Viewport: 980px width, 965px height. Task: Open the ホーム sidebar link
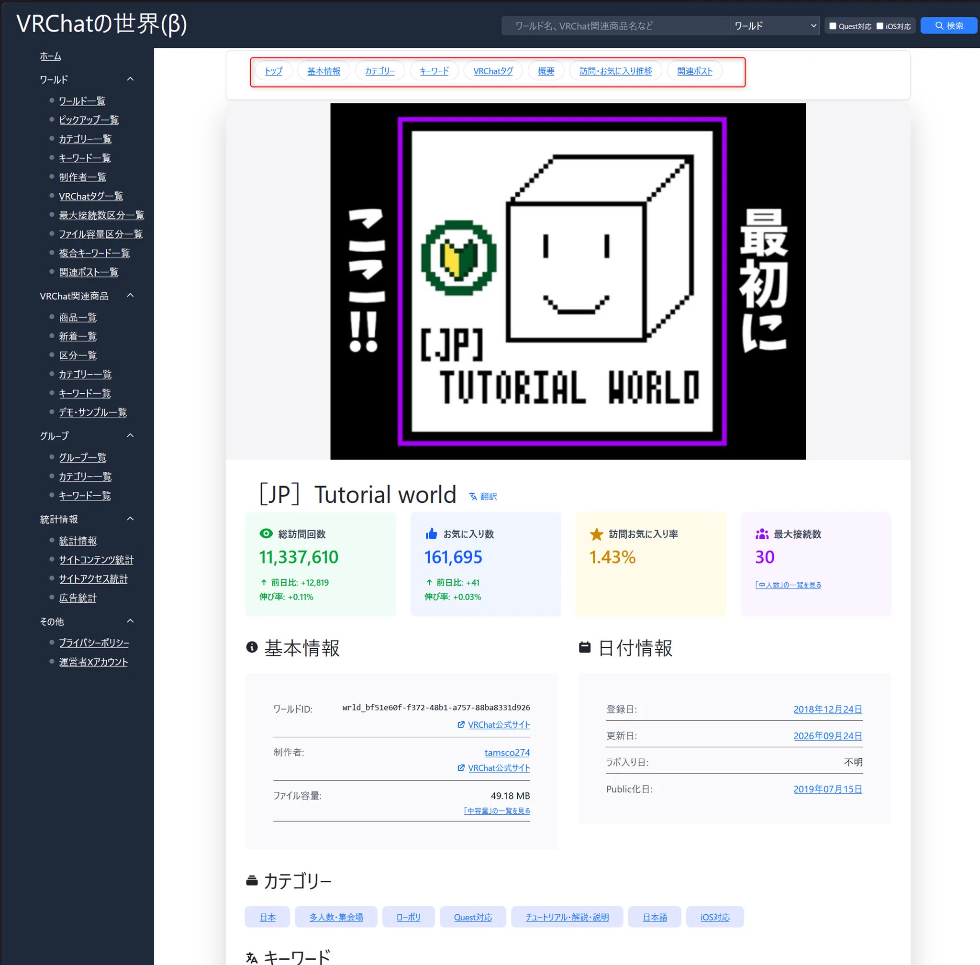tap(50, 56)
